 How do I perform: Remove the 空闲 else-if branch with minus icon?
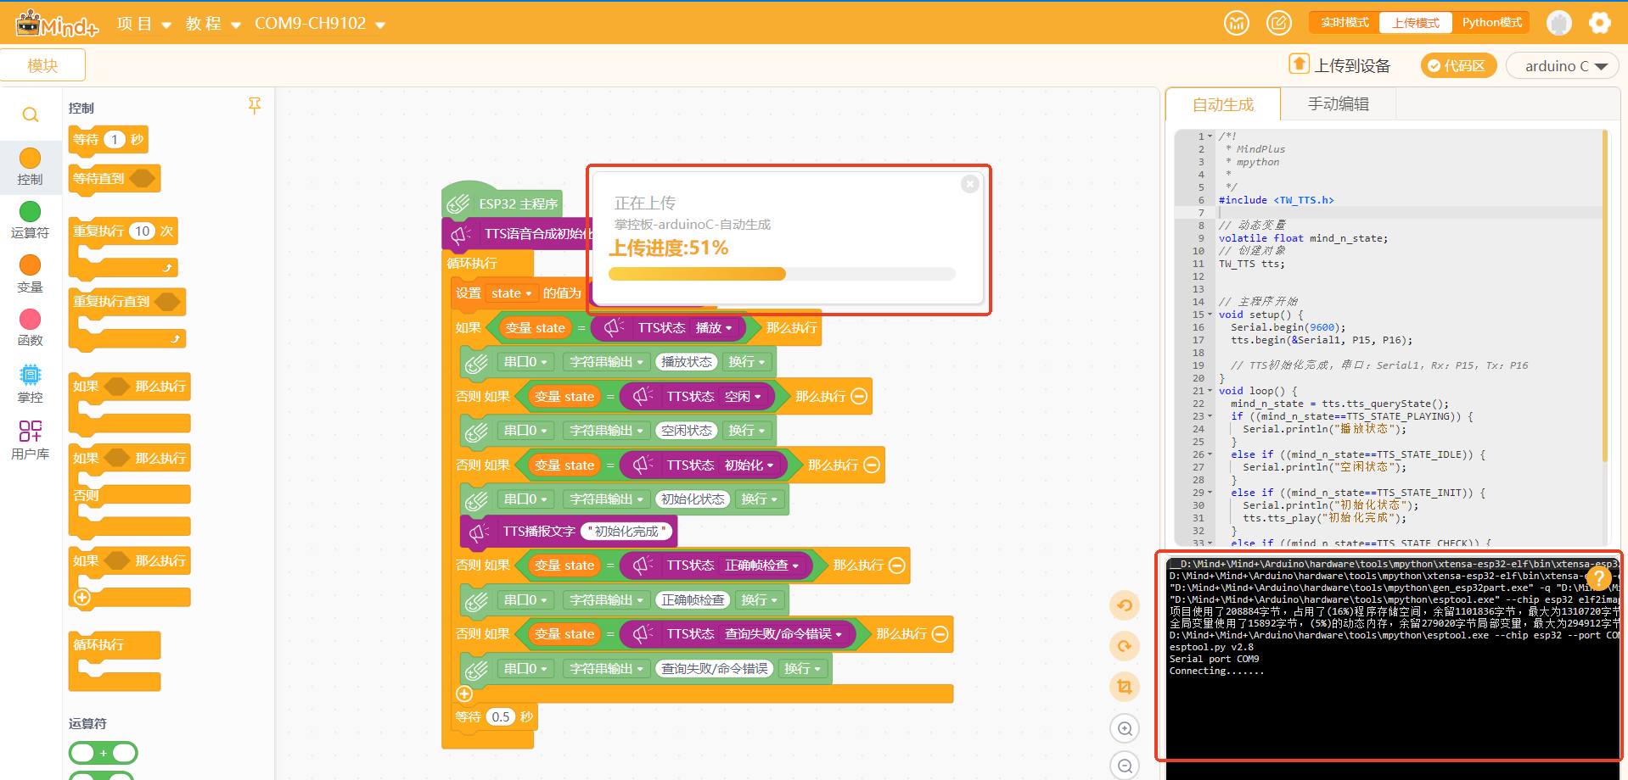tap(859, 397)
